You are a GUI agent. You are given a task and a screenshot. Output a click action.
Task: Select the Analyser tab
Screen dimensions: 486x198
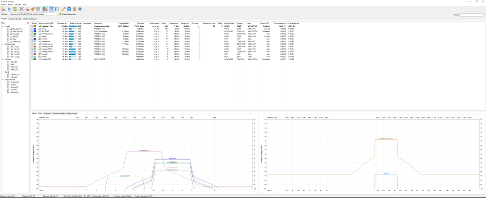(4, 19)
